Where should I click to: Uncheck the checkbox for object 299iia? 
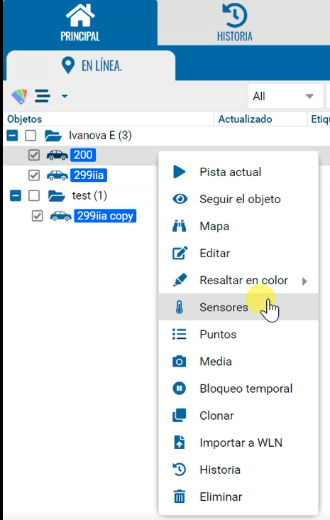(34, 175)
